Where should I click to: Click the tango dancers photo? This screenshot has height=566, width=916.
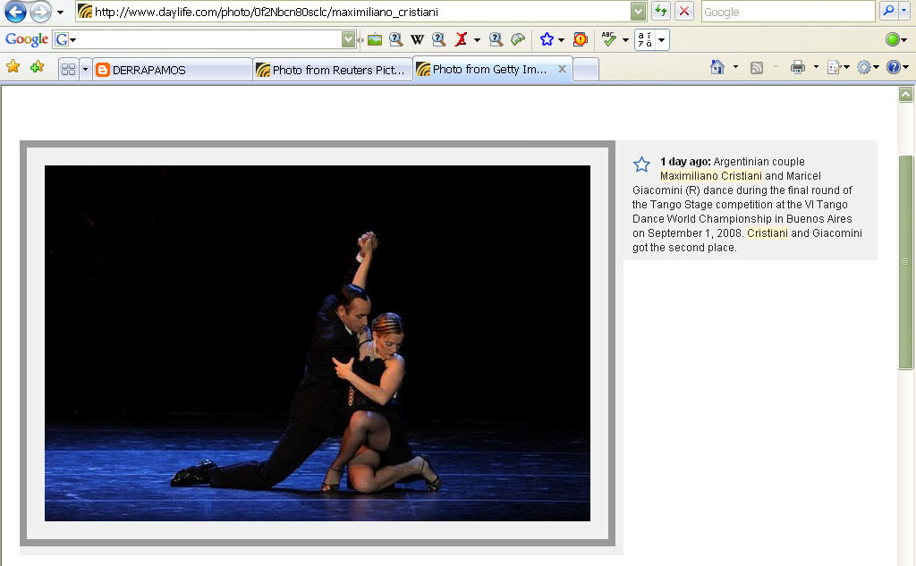click(318, 343)
